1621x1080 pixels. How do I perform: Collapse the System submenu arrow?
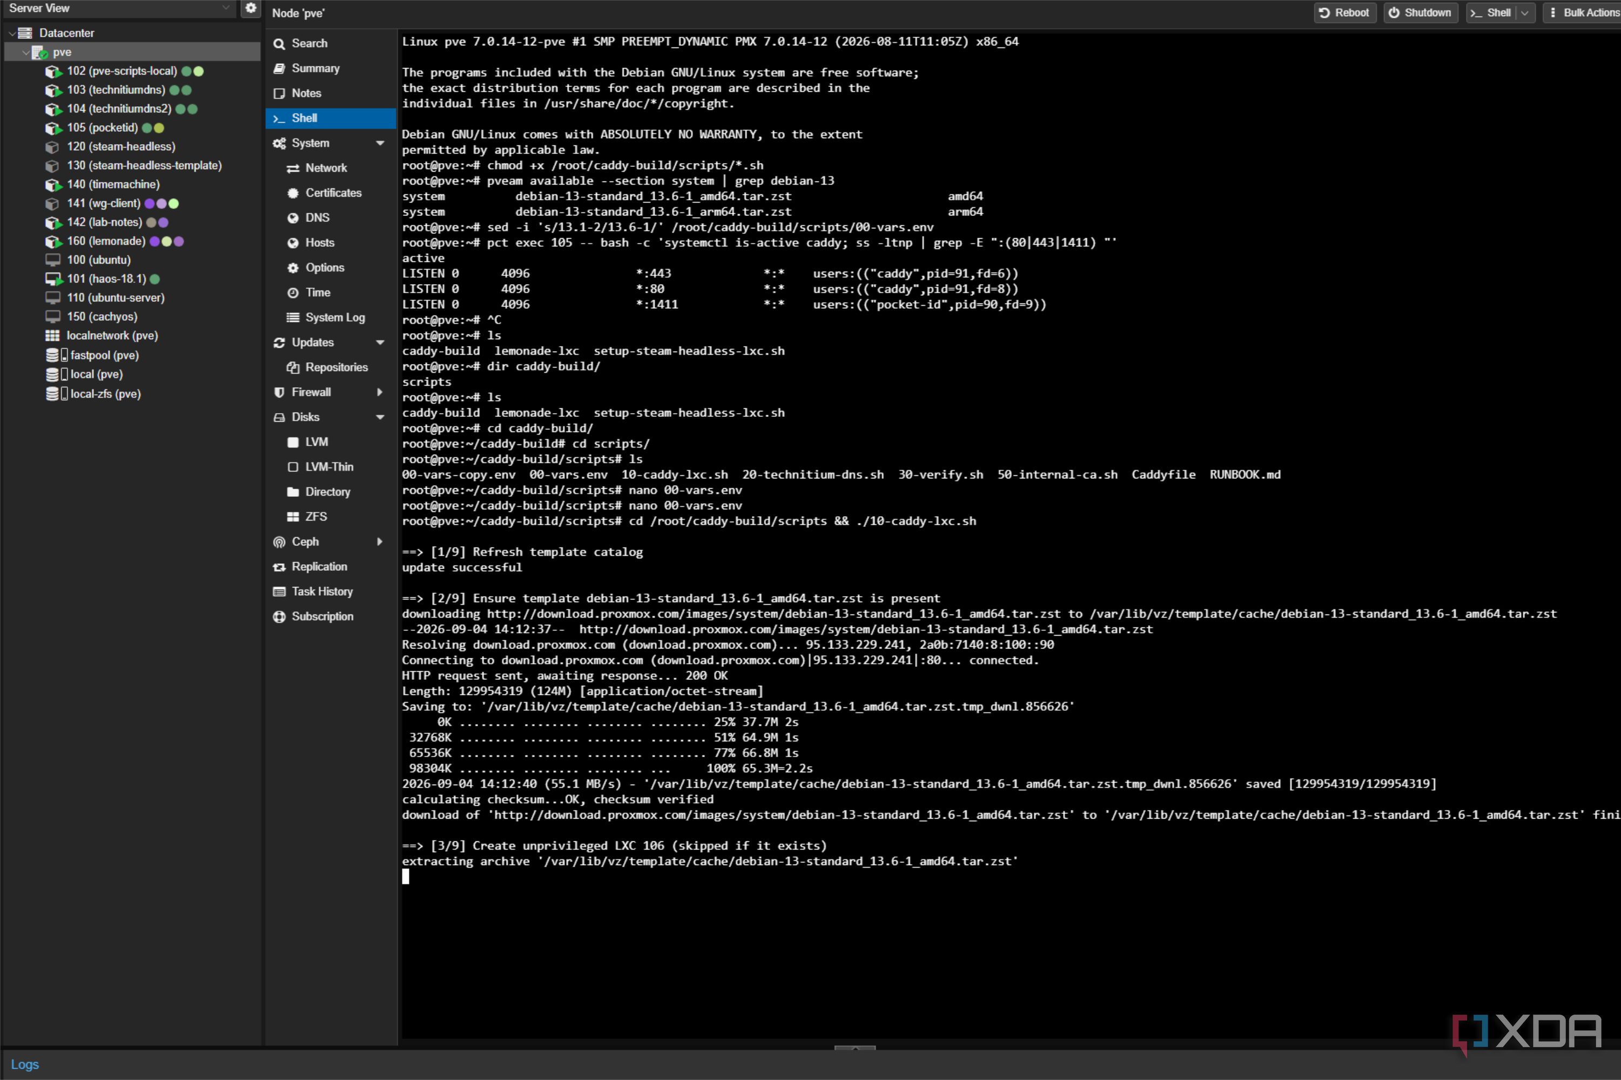[x=380, y=143]
